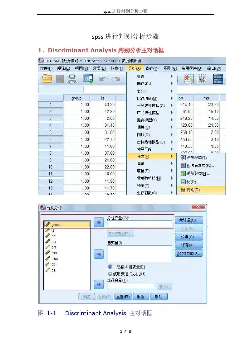
Task: Open the 视图(V) menu
Action: tap(81, 68)
